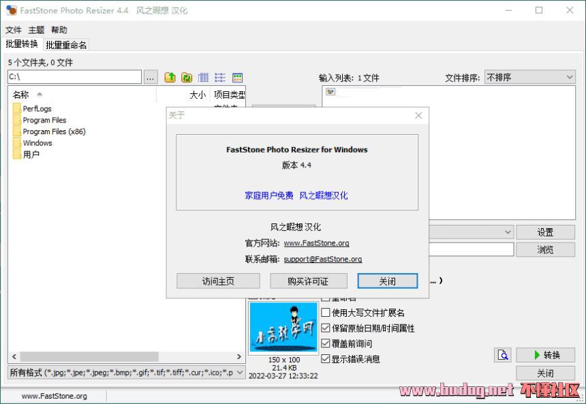Open the browse-folder ellipsis button
Viewport: 586px width, 404px height.
[x=150, y=78]
